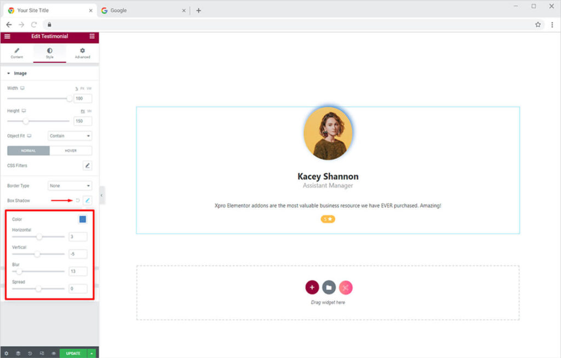Click the add new section plus button
This screenshot has width=561, height=358.
[312, 287]
